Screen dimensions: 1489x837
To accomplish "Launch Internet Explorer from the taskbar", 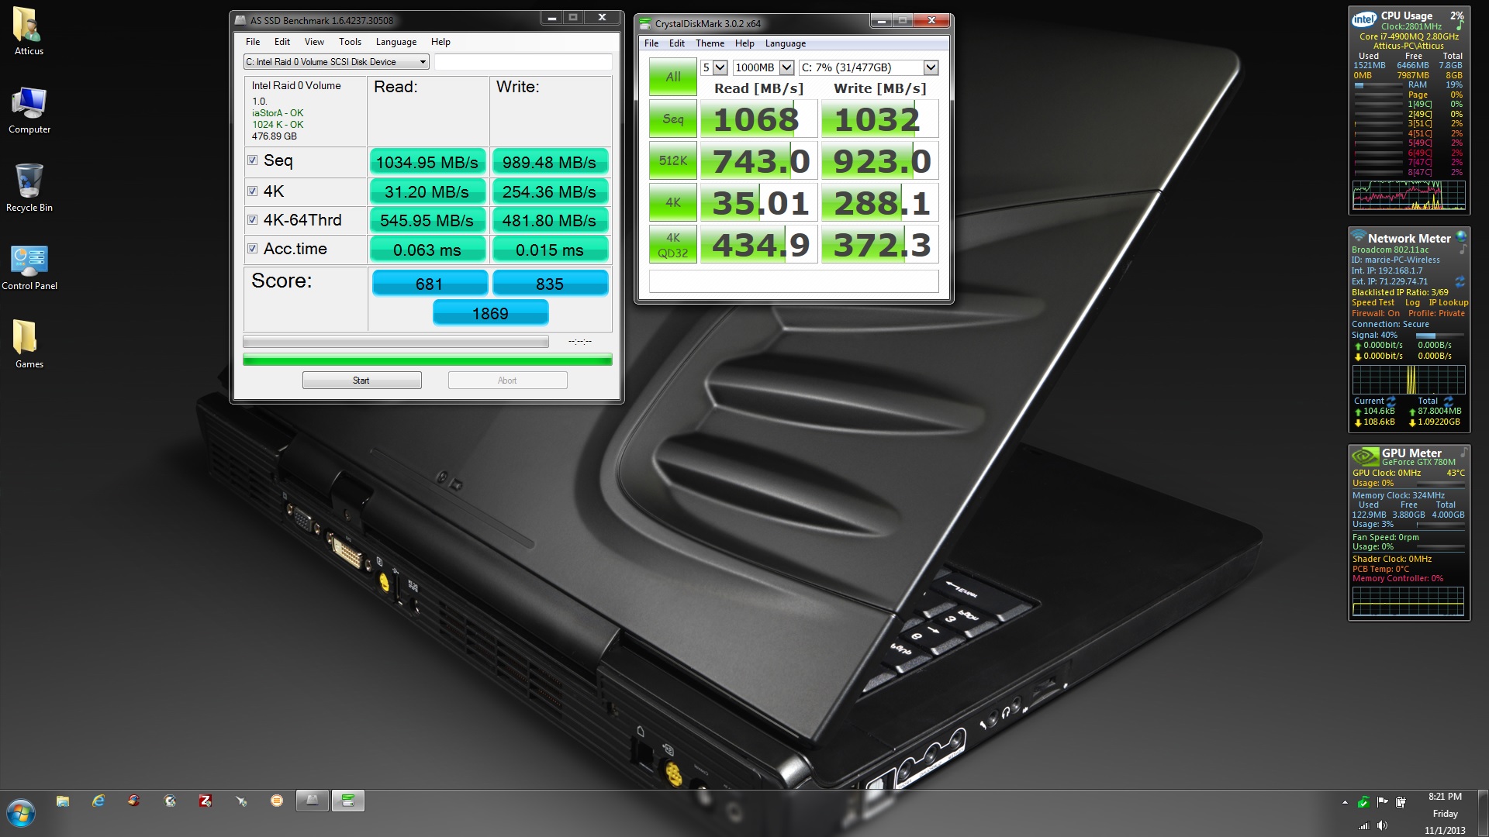I will pos(98,801).
